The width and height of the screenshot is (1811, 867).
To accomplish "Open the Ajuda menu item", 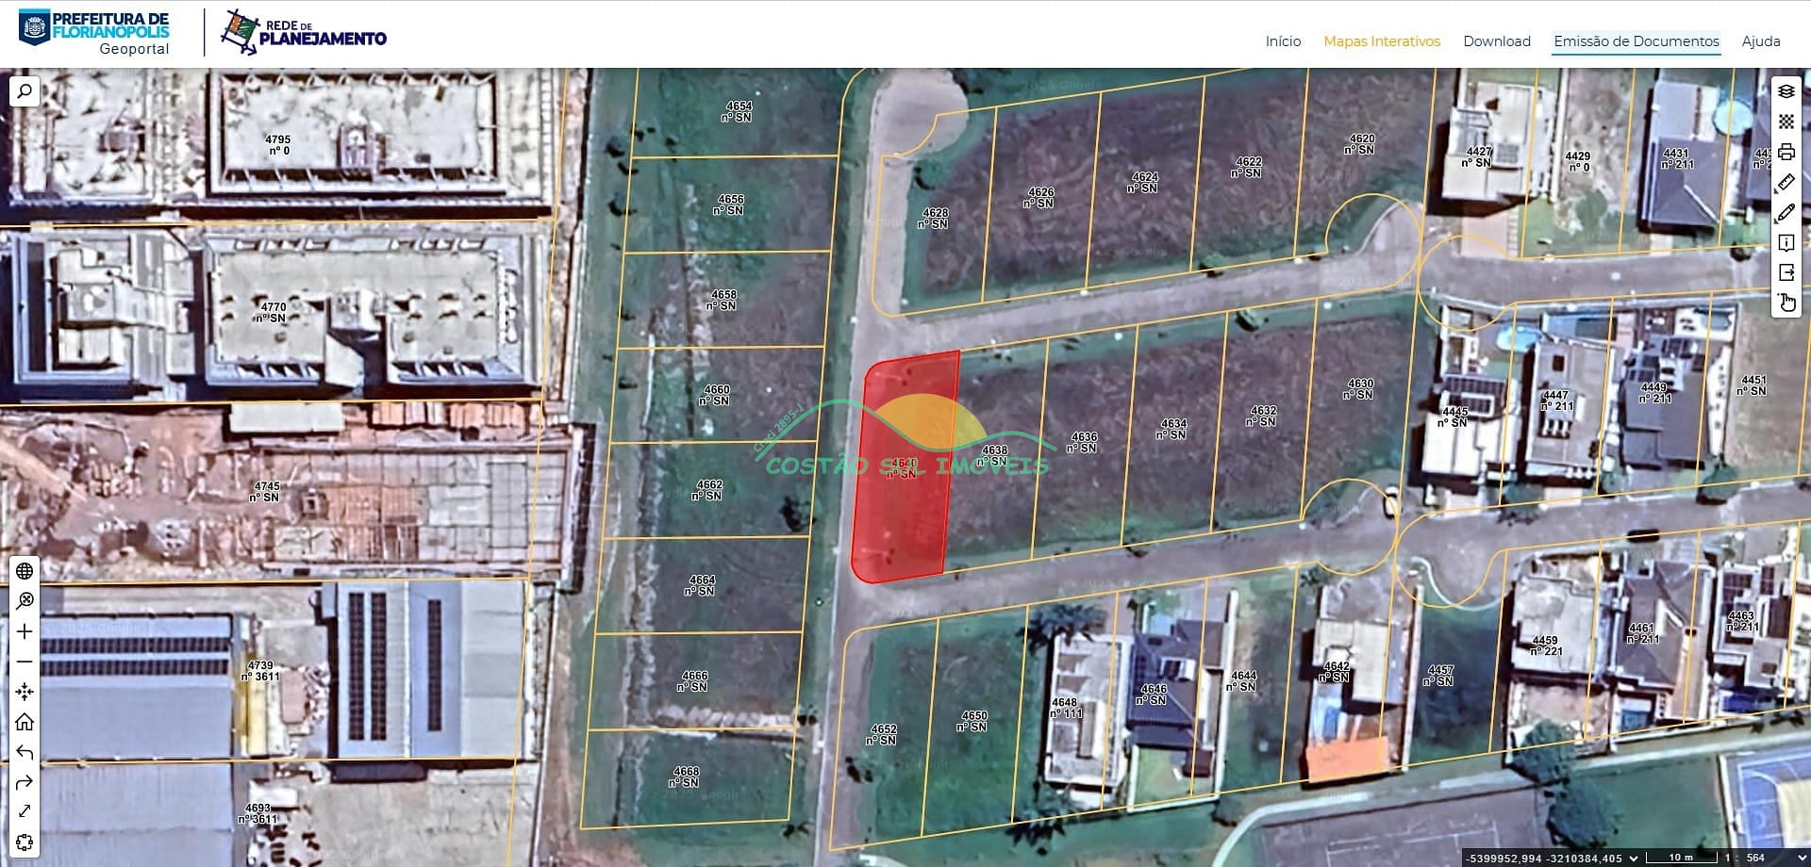I will [1761, 41].
